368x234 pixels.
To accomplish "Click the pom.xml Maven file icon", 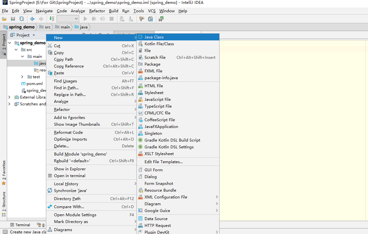I will tap(23, 84).
